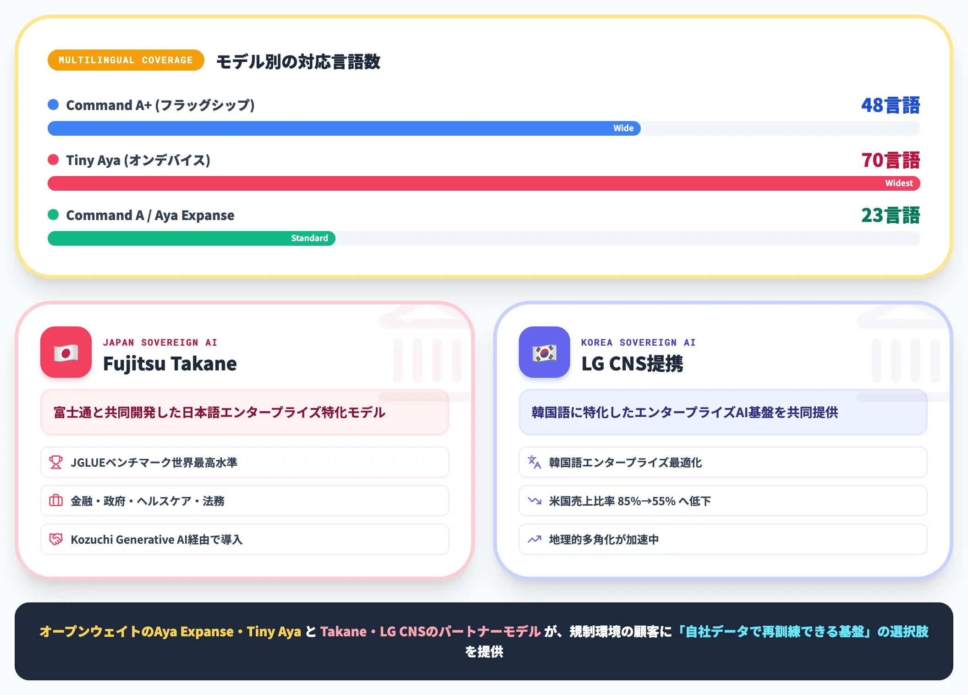This screenshot has height=695, width=968.
Task: Click the Wide label on the blue bar
Action: coord(623,128)
